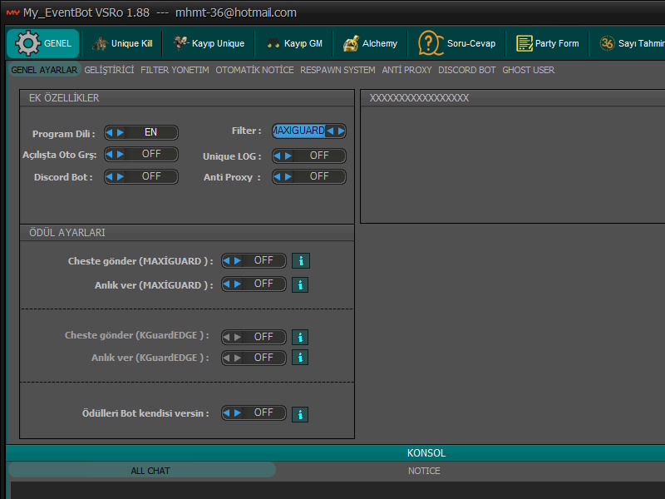Image resolution: width=665 pixels, height=499 pixels.
Task: Click right arrow on Anlık ver (KGuardEDGE)
Action: [x=238, y=358]
